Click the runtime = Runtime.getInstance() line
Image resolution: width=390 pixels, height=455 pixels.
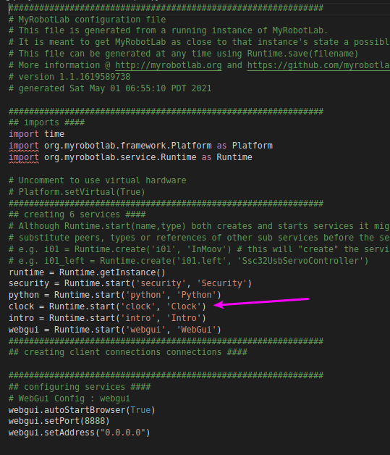coord(87,272)
